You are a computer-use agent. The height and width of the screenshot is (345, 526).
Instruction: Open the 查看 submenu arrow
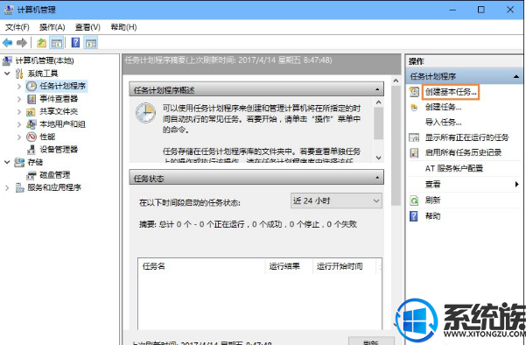pyautogui.click(x=516, y=184)
